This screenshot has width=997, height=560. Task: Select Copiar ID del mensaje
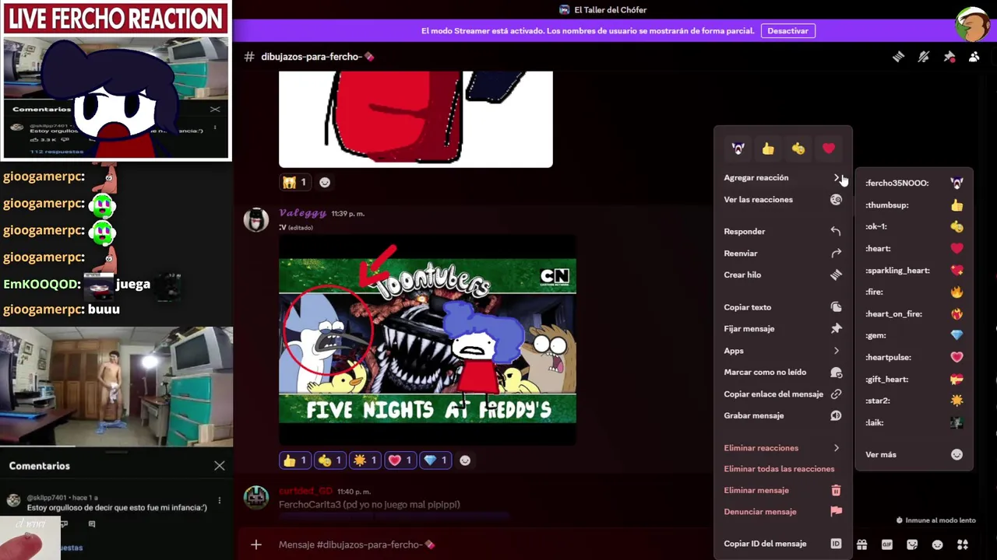[783, 544]
